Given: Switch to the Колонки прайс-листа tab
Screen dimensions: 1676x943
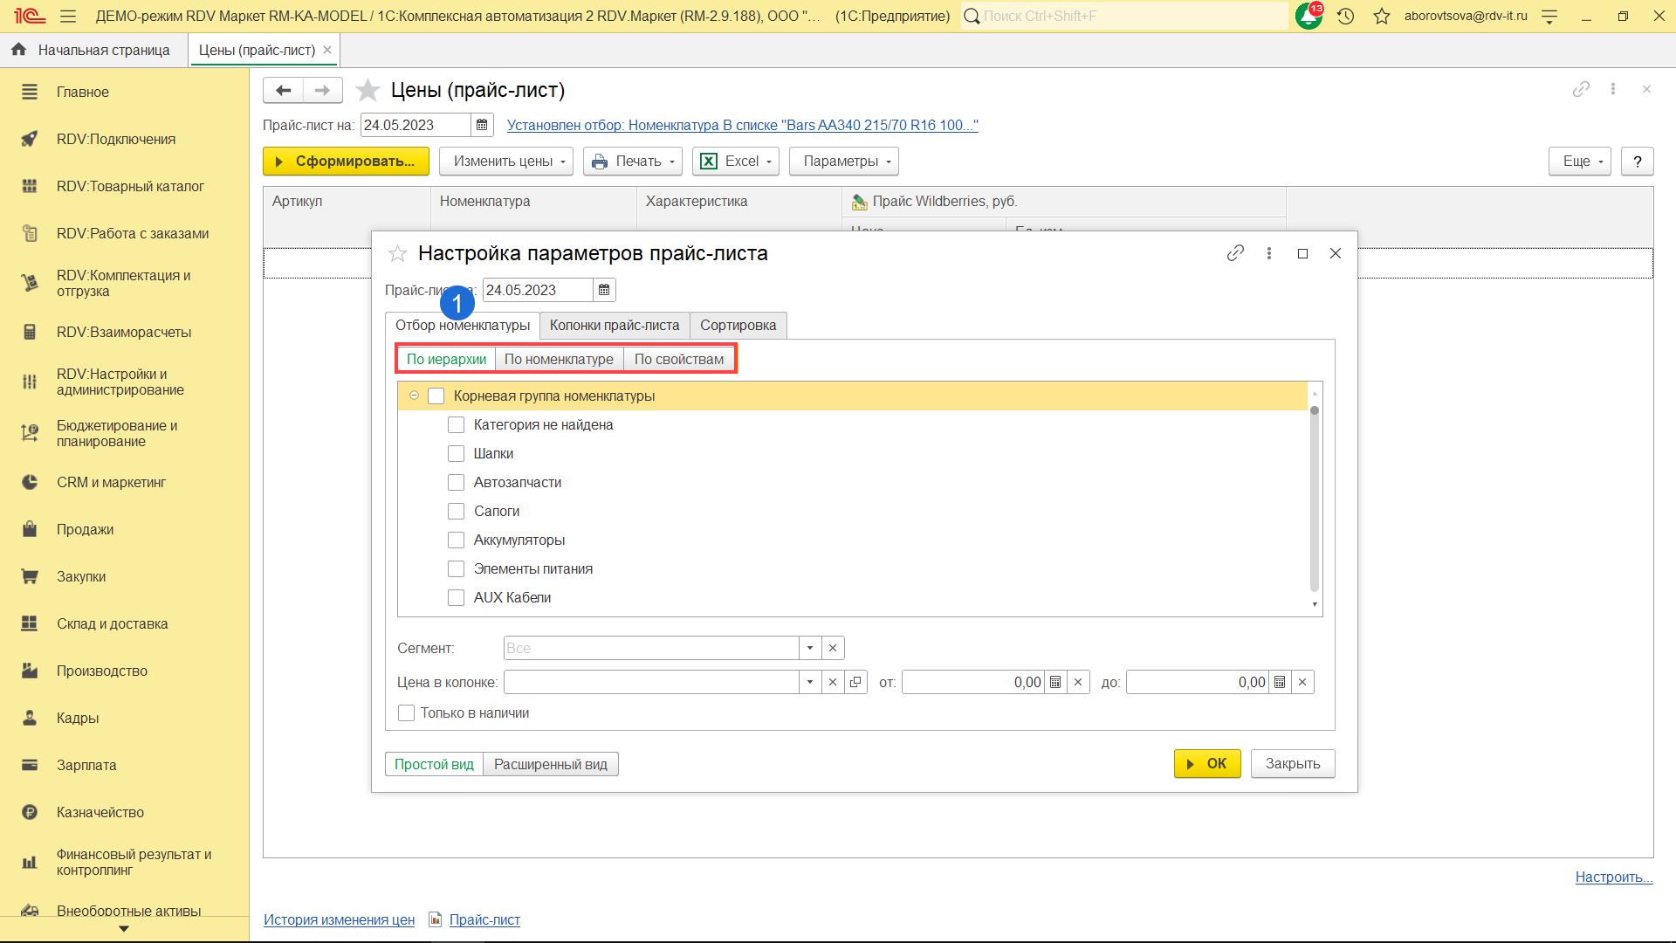Looking at the screenshot, I should (x=614, y=325).
